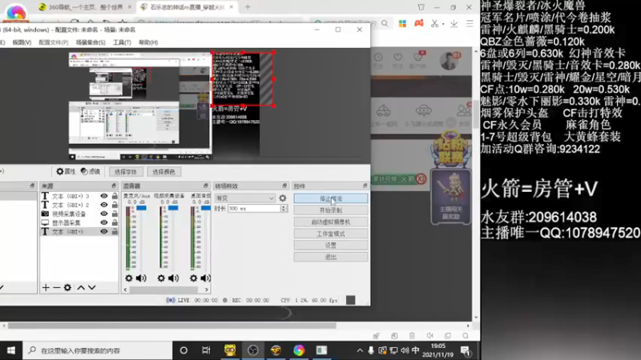Screen dimensions: 641x360
Task: Open the browser hamburger menu
Action: pyautogui.click(x=470, y=24)
